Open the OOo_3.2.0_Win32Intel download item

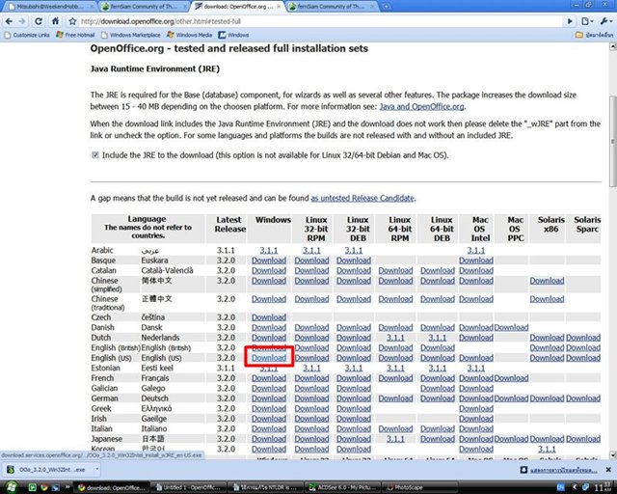tap(48, 468)
